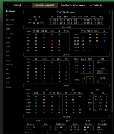Select RvCC in the sidebar
The height and width of the screenshot is (134, 114).
pyautogui.click(x=8, y=47)
